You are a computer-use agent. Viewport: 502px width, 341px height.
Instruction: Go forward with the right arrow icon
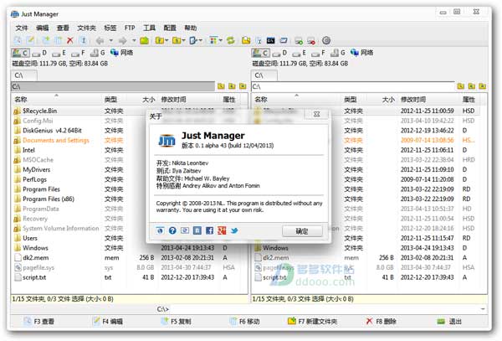click(x=123, y=40)
